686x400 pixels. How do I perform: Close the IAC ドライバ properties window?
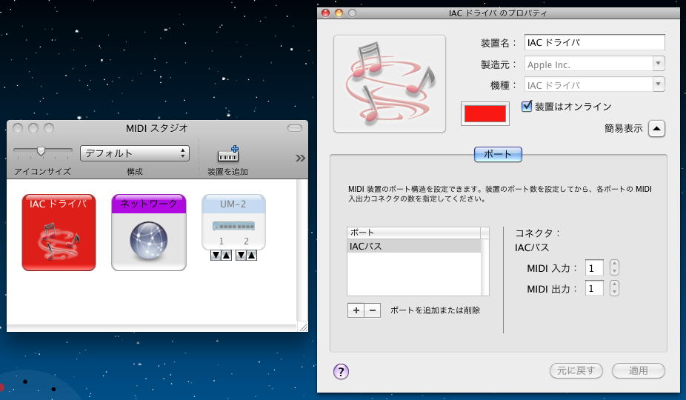(x=325, y=13)
